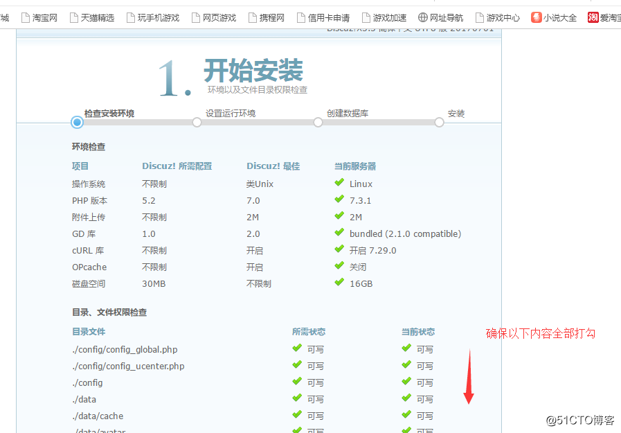Viewport: 621px width, 433px height.
Task: Click current-state check for ./data/cache
Action: 406,414
